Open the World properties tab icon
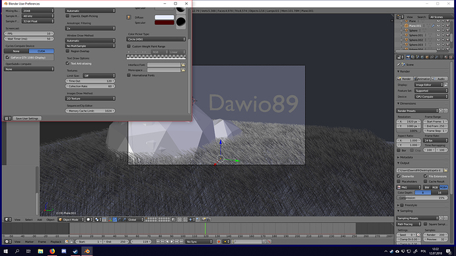The width and height of the screenshot is (456, 256). click(422, 57)
